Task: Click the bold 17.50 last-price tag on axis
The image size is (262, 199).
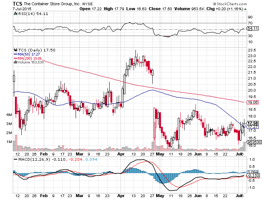Action: (x=253, y=123)
